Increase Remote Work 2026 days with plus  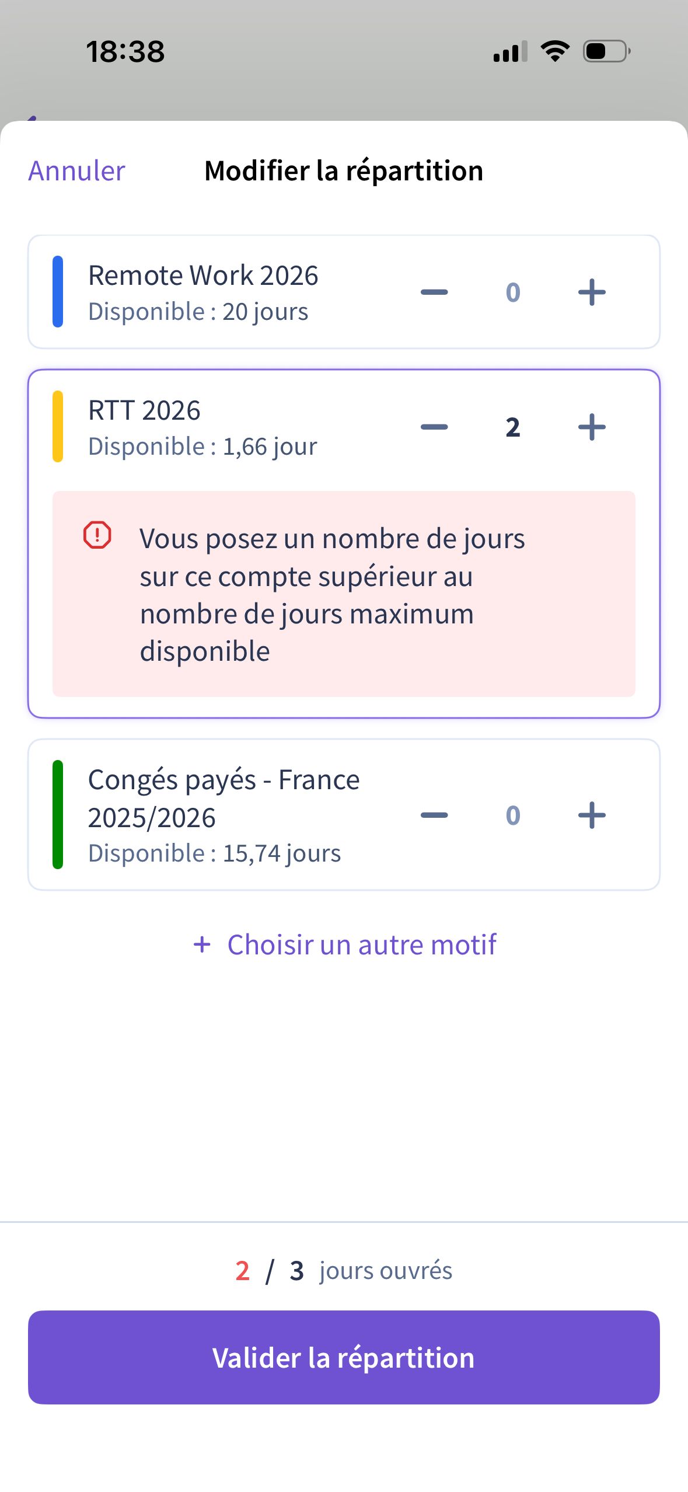[592, 292]
